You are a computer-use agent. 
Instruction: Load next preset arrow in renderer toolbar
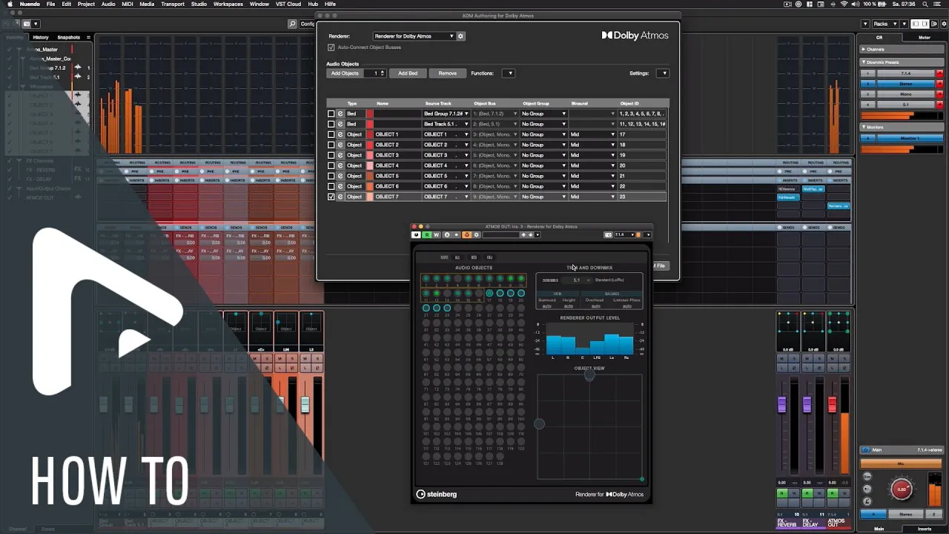(531, 235)
